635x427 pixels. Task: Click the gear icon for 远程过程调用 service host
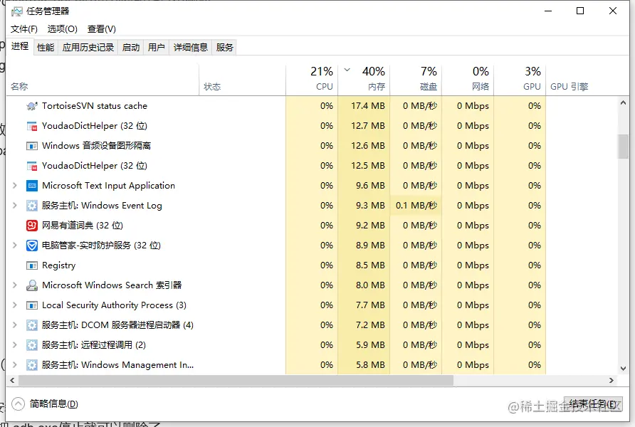tap(32, 345)
